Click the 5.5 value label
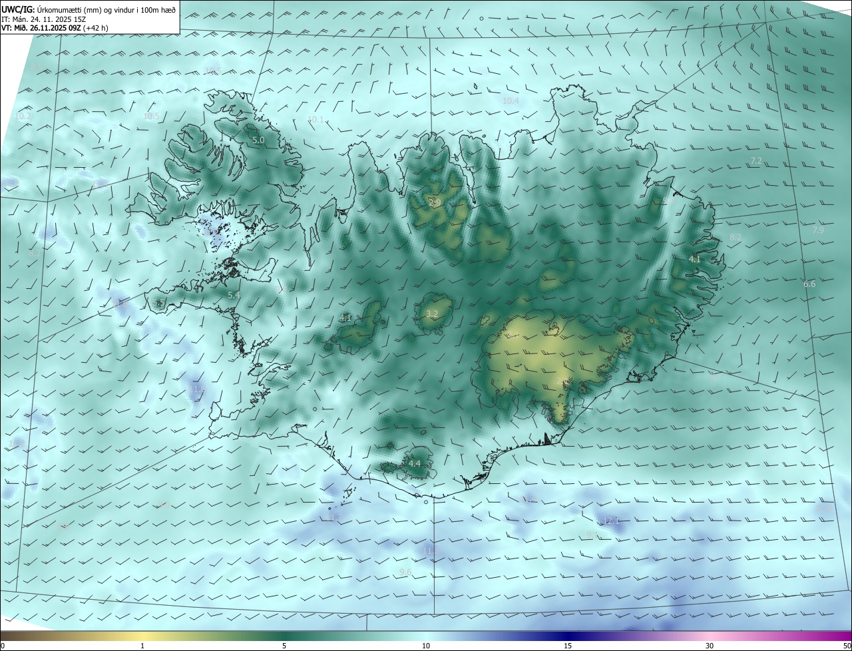Image resolution: width=852 pixels, height=651 pixels. click(x=159, y=304)
